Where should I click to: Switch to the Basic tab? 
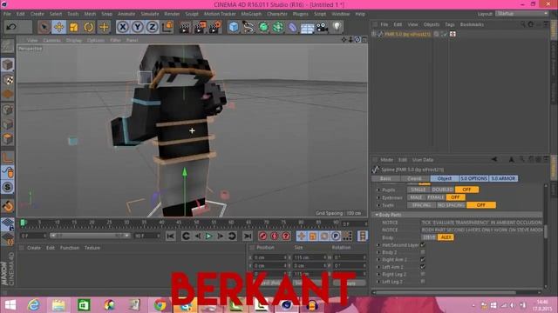(x=385, y=178)
